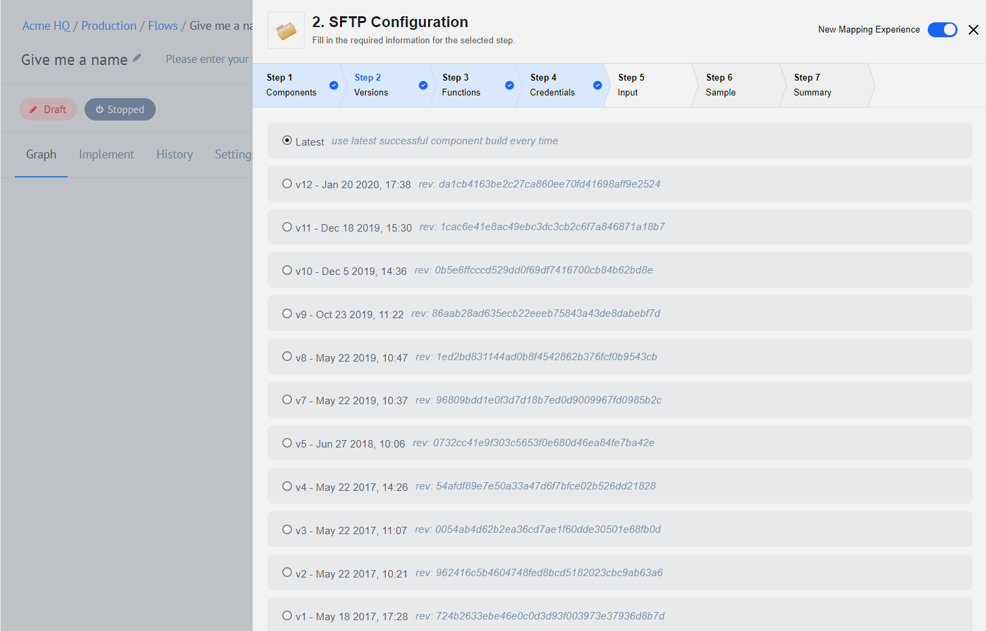Click 'use latest successful component build' description
This screenshot has width=986, height=631.
445,140
